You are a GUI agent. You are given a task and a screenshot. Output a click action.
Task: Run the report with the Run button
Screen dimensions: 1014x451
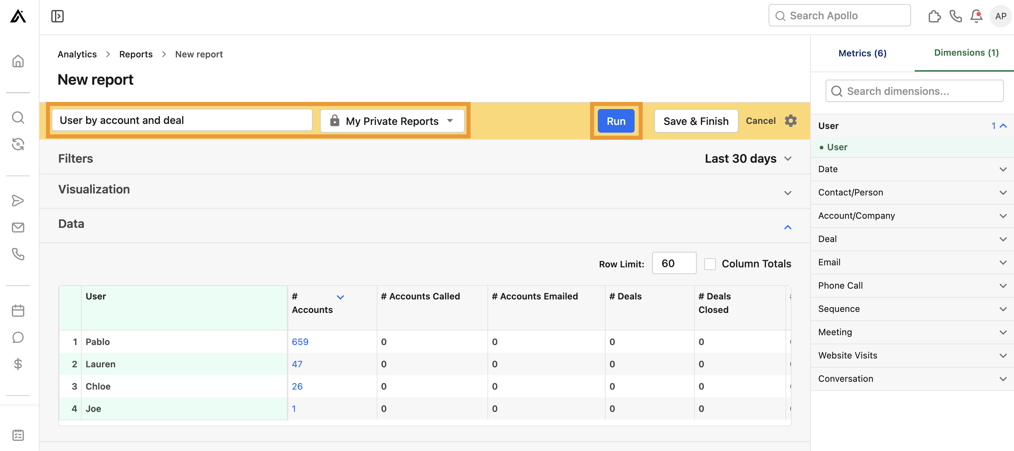[615, 121]
